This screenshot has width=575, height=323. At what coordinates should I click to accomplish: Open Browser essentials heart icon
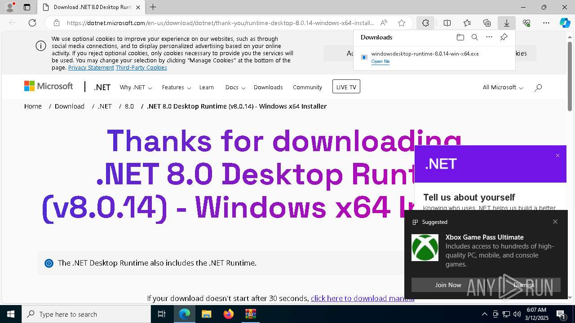point(526,23)
